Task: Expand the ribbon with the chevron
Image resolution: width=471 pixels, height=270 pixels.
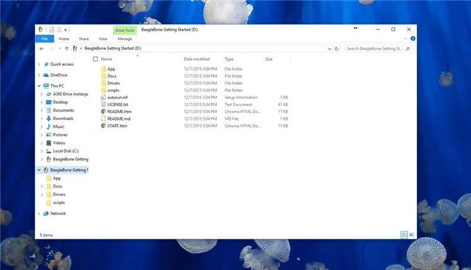Action: (x=406, y=38)
